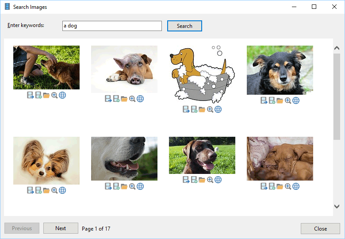The height and width of the screenshot is (239, 345).
Task: Select the cartoon dog in bathtub thumbnail
Action: (202, 74)
